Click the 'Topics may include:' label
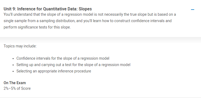Viewport: 201px width, 98px height. (20, 46)
